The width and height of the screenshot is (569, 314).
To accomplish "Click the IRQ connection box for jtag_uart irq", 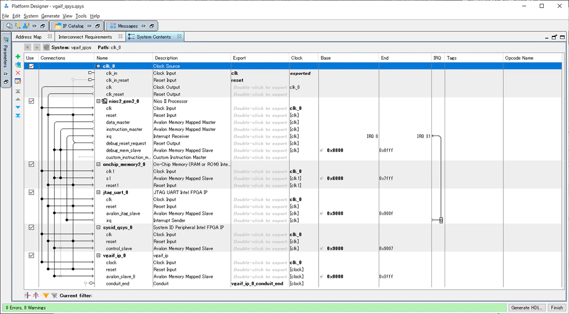I will (441, 220).
